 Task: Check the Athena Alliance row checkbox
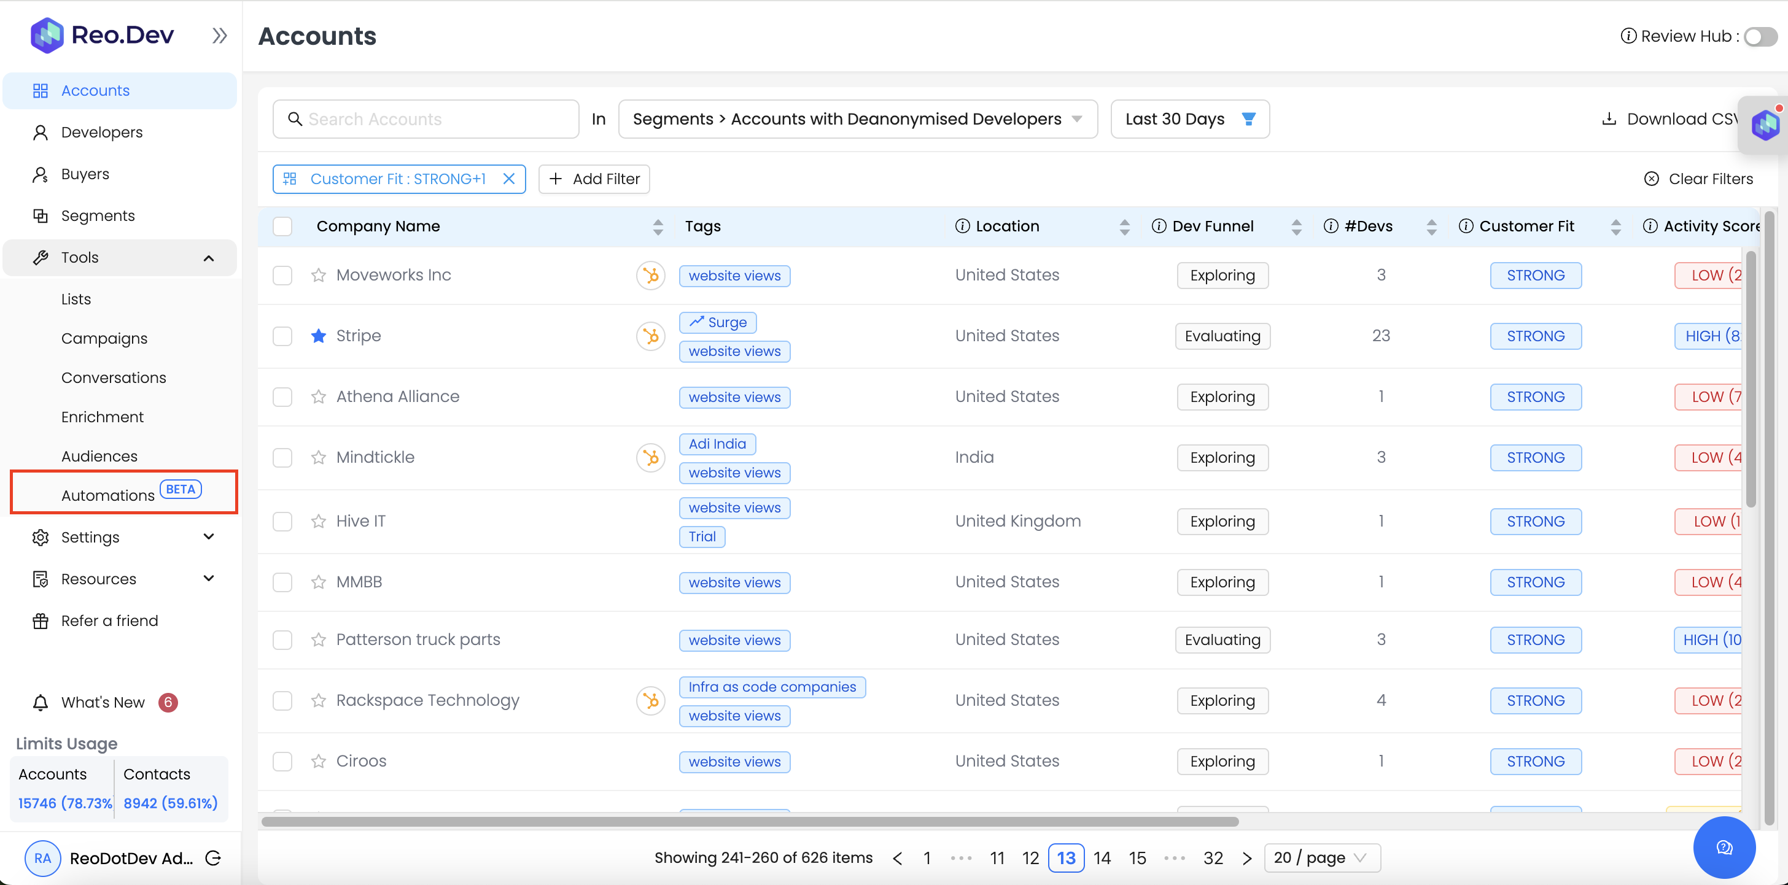pyautogui.click(x=282, y=396)
